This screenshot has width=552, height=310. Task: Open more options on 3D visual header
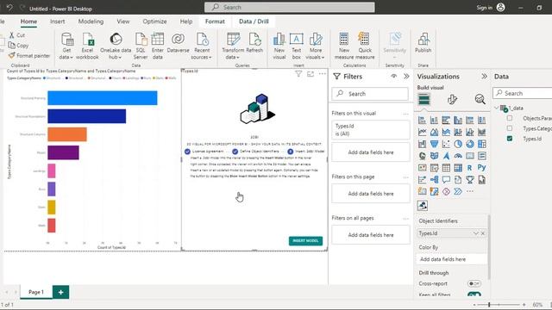click(323, 74)
